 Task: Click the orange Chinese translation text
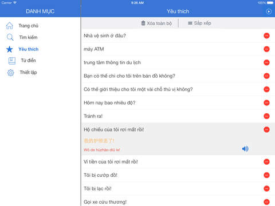point(99,141)
